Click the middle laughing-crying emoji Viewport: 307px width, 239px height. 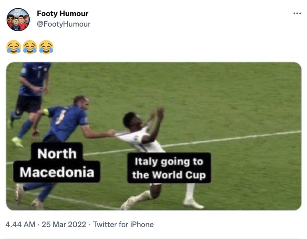pos(30,47)
